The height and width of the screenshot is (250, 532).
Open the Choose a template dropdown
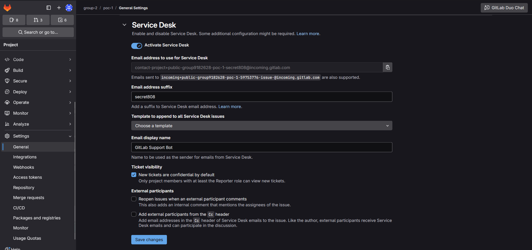click(261, 126)
